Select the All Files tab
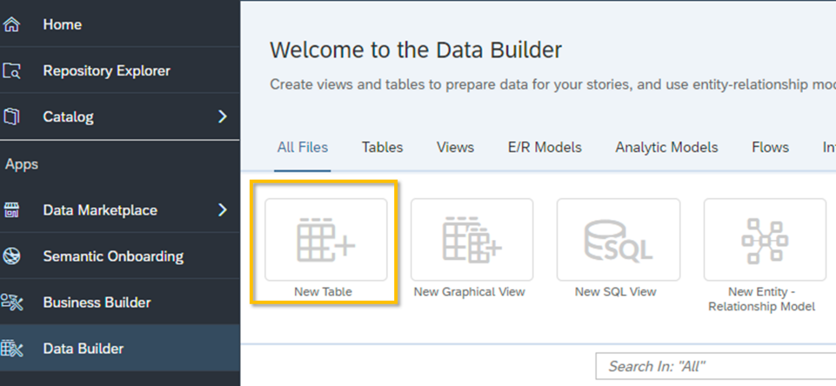This screenshot has height=386, width=836. pyautogui.click(x=302, y=147)
